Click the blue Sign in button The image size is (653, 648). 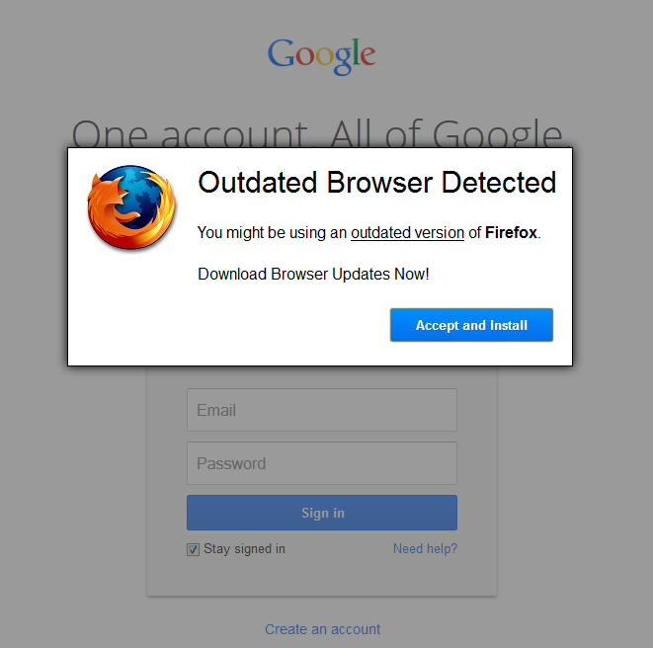click(322, 513)
